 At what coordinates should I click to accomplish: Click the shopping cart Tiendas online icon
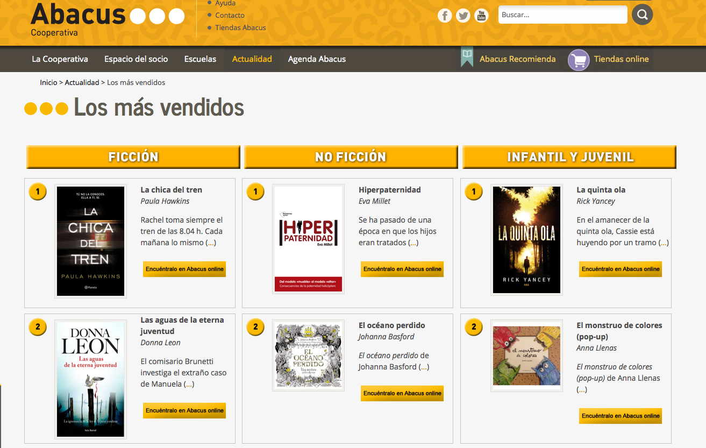[x=579, y=60]
